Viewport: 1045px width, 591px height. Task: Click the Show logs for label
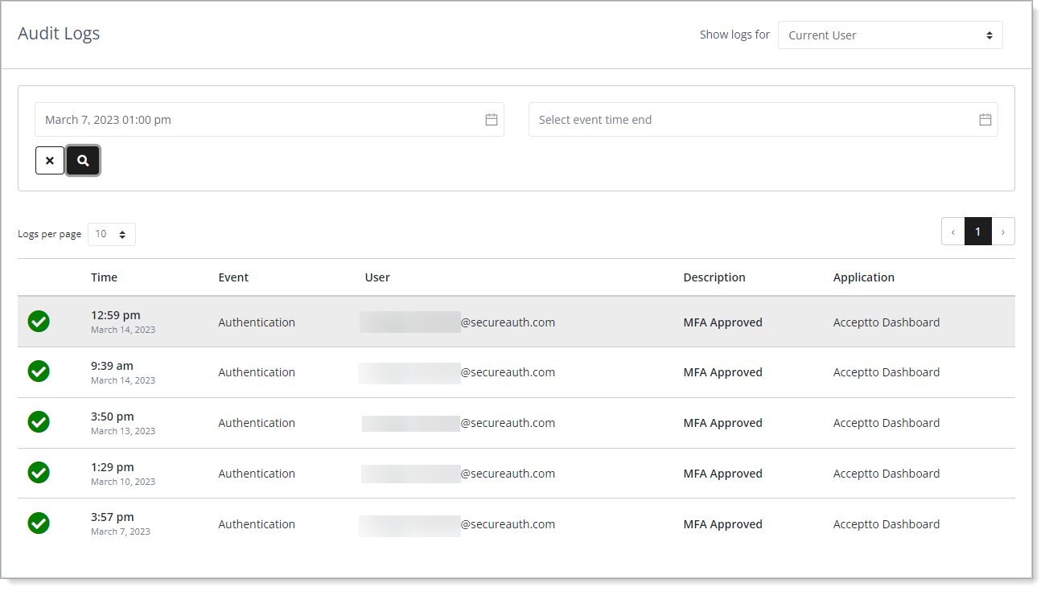pyautogui.click(x=734, y=35)
